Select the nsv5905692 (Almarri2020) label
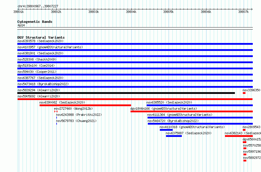The image size is (261, 172). pos(39,96)
